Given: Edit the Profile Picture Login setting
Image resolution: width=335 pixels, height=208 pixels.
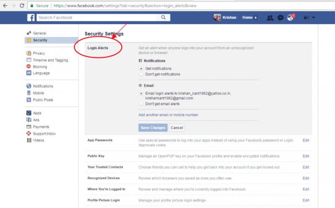Looking at the screenshot, I should [306, 200].
